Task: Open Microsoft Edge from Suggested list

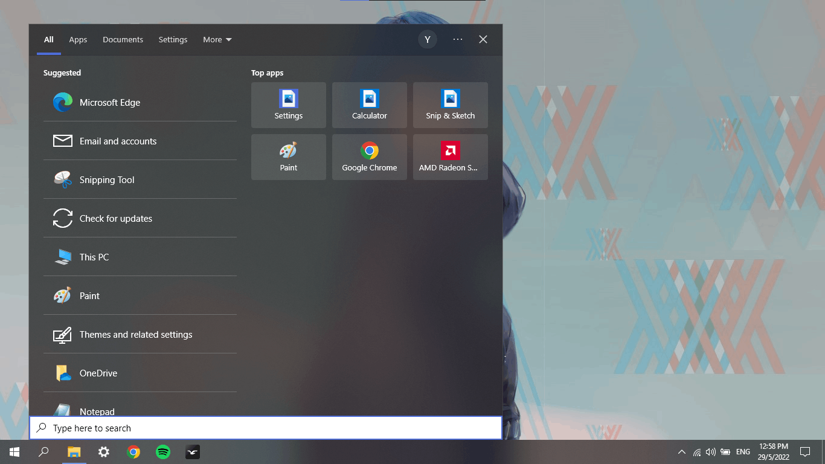Action: point(140,102)
